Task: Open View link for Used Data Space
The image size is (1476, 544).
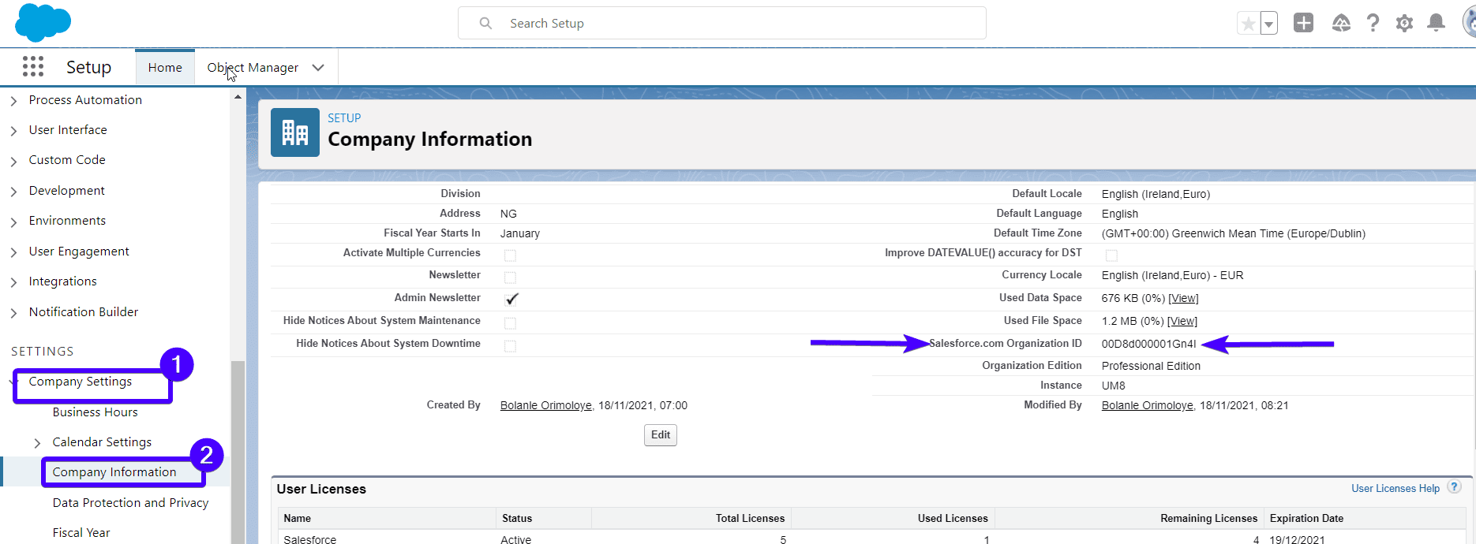Action: click(1183, 298)
